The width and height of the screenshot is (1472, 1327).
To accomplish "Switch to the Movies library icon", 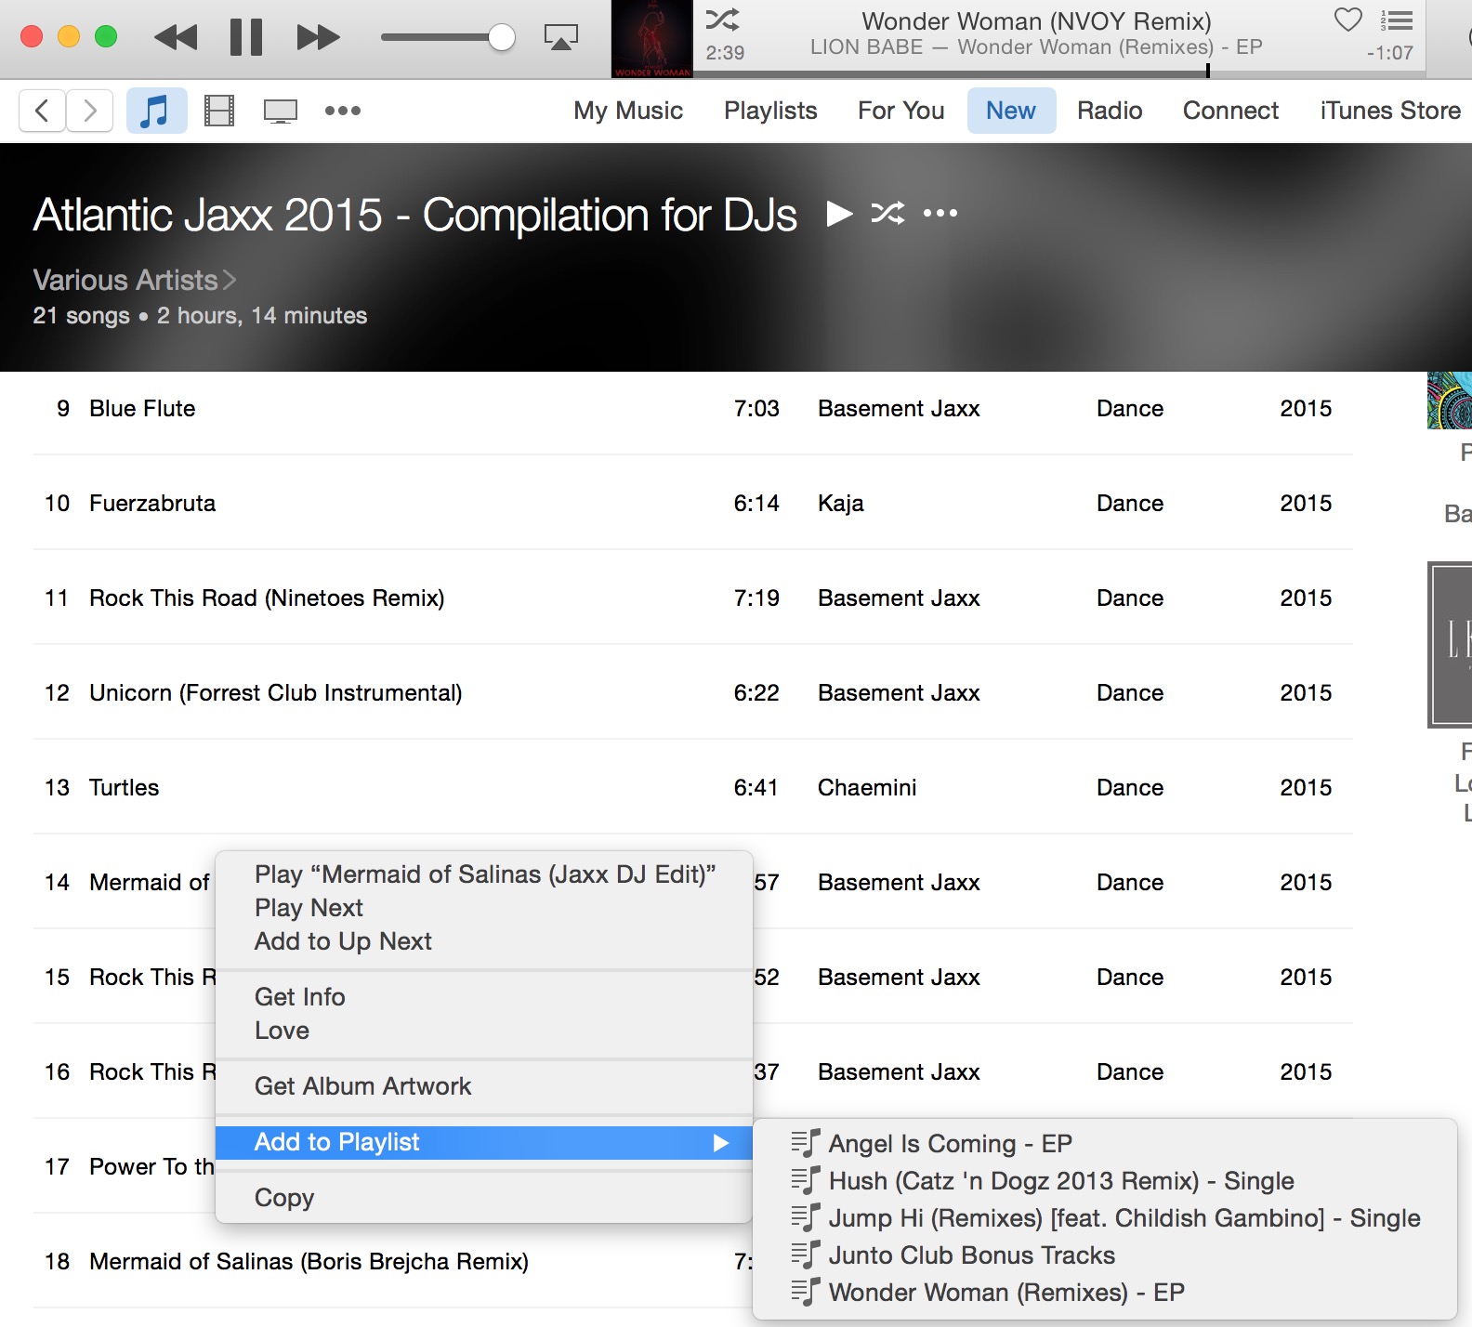I will (x=219, y=111).
